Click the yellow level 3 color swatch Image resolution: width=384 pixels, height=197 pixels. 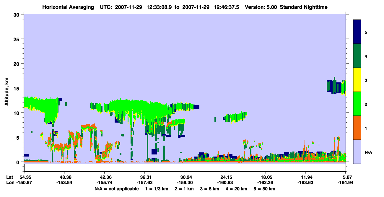pyautogui.click(x=357, y=80)
